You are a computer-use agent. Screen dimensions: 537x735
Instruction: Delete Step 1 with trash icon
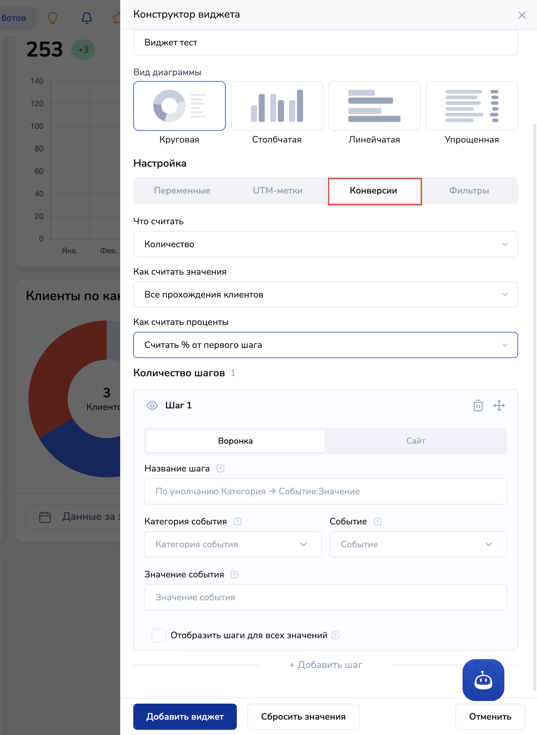pos(478,405)
